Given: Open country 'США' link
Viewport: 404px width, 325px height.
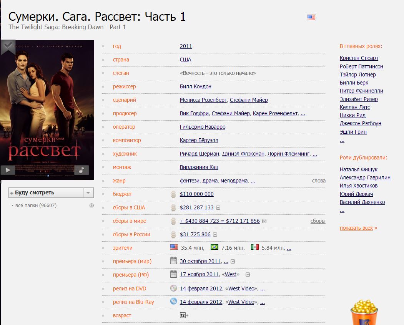Looking at the screenshot, I should coord(186,60).
